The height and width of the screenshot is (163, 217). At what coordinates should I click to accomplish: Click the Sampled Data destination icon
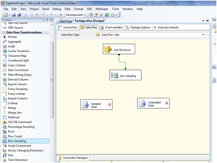(x=85, y=105)
